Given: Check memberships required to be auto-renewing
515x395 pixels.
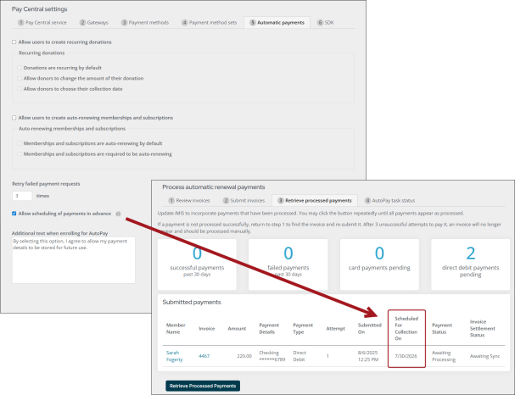Looking at the screenshot, I should 20,153.
